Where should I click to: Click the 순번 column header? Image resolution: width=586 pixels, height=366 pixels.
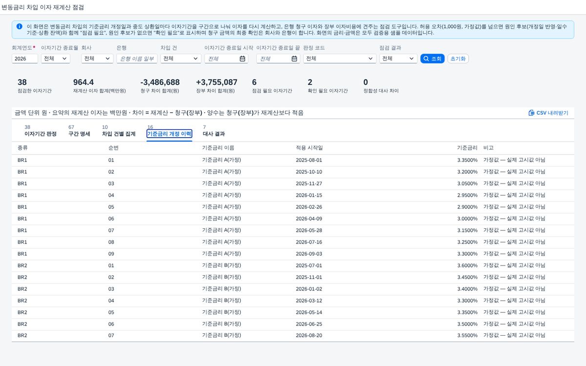[113, 148]
